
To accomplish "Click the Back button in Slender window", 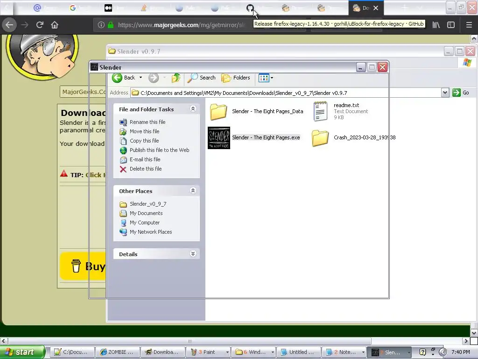I will tap(123, 78).
